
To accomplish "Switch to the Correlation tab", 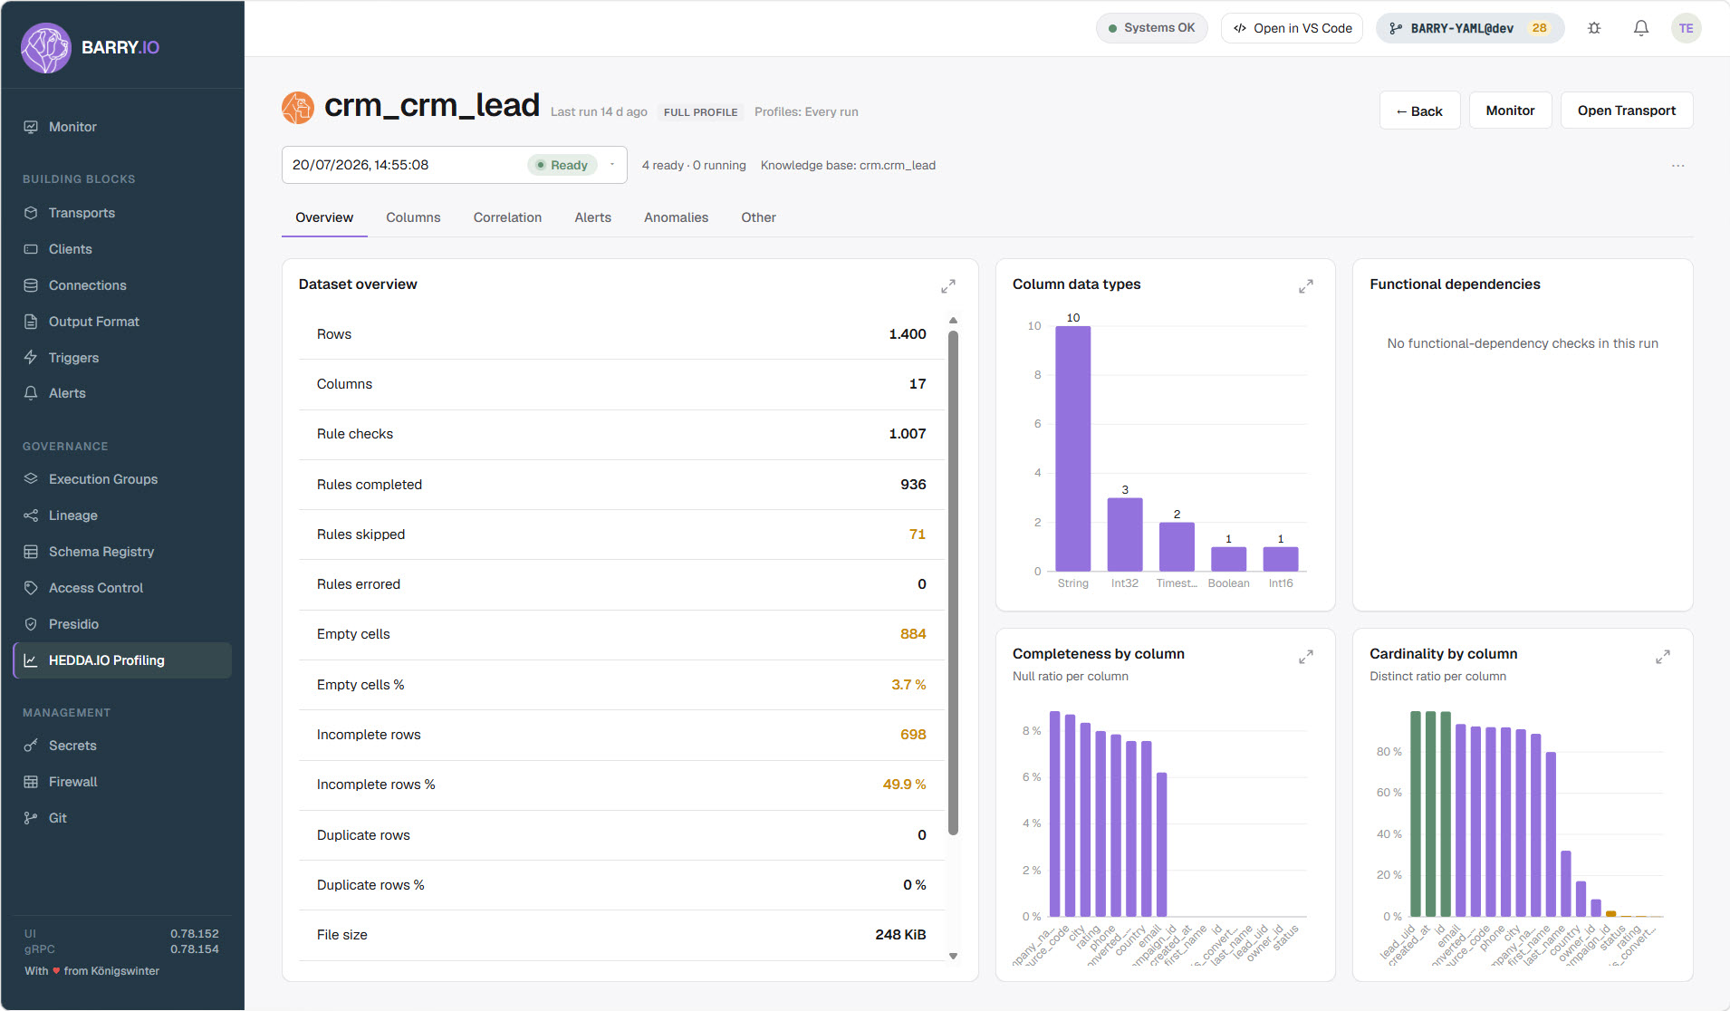I will [x=507, y=217].
